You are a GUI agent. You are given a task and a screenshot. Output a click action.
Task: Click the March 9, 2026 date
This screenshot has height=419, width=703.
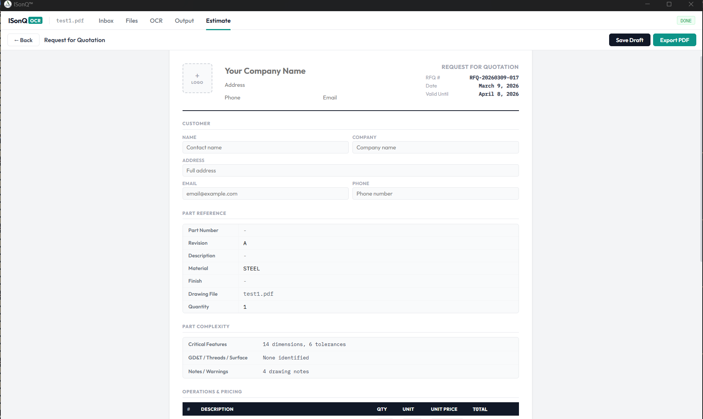tap(498, 86)
